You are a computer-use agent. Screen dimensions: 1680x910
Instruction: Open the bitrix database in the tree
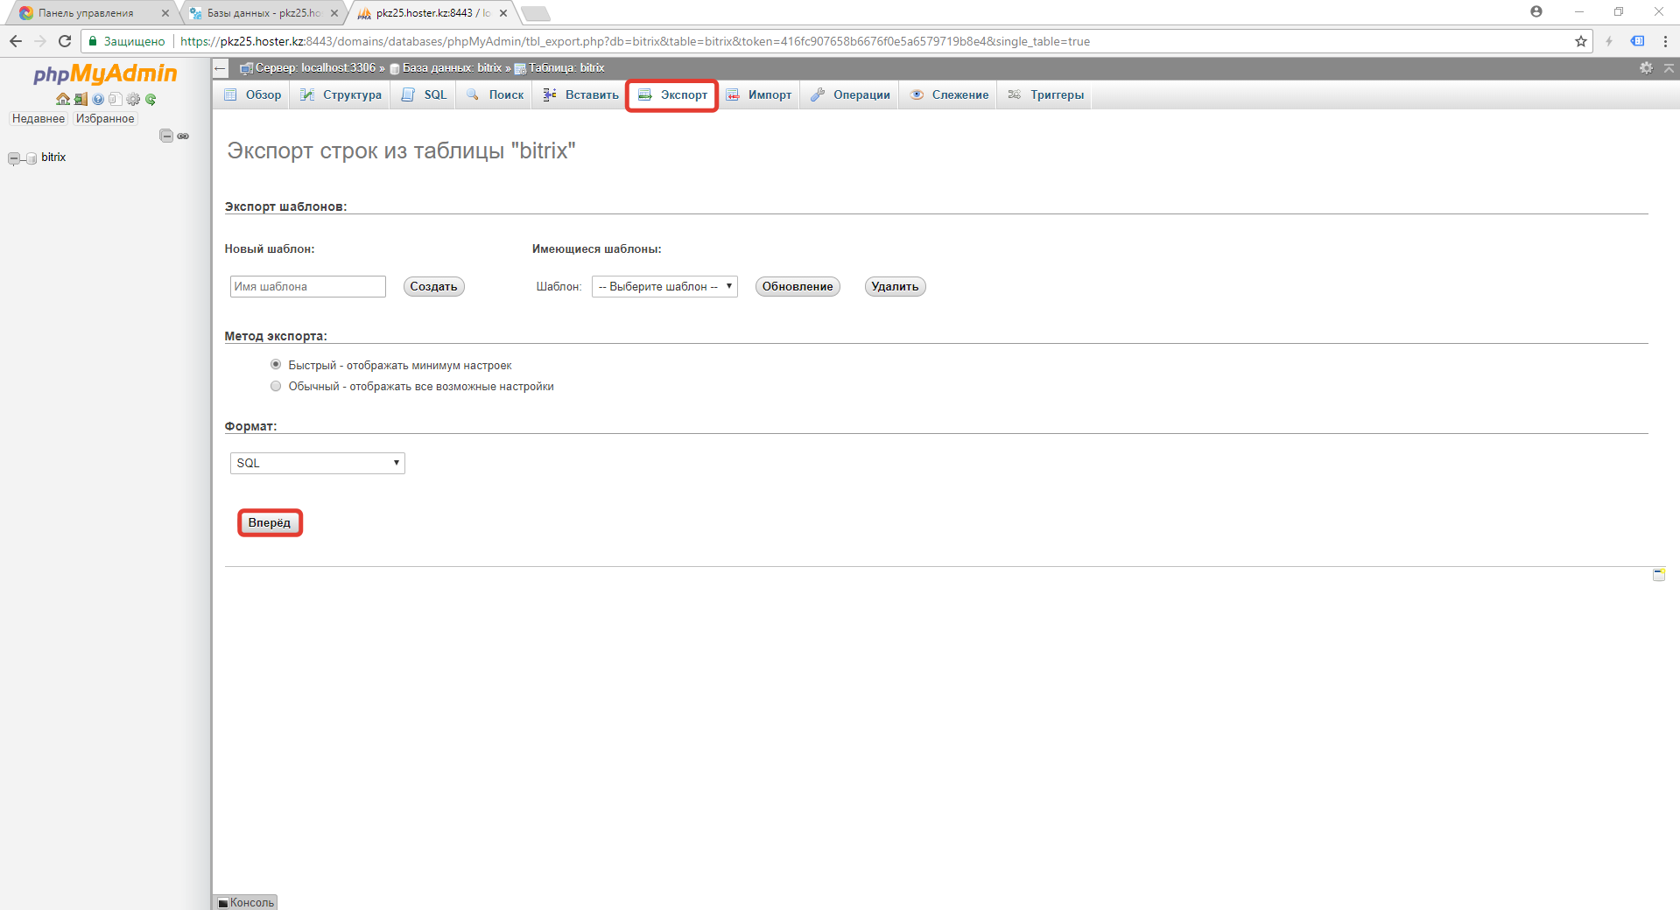pos(53,157)
